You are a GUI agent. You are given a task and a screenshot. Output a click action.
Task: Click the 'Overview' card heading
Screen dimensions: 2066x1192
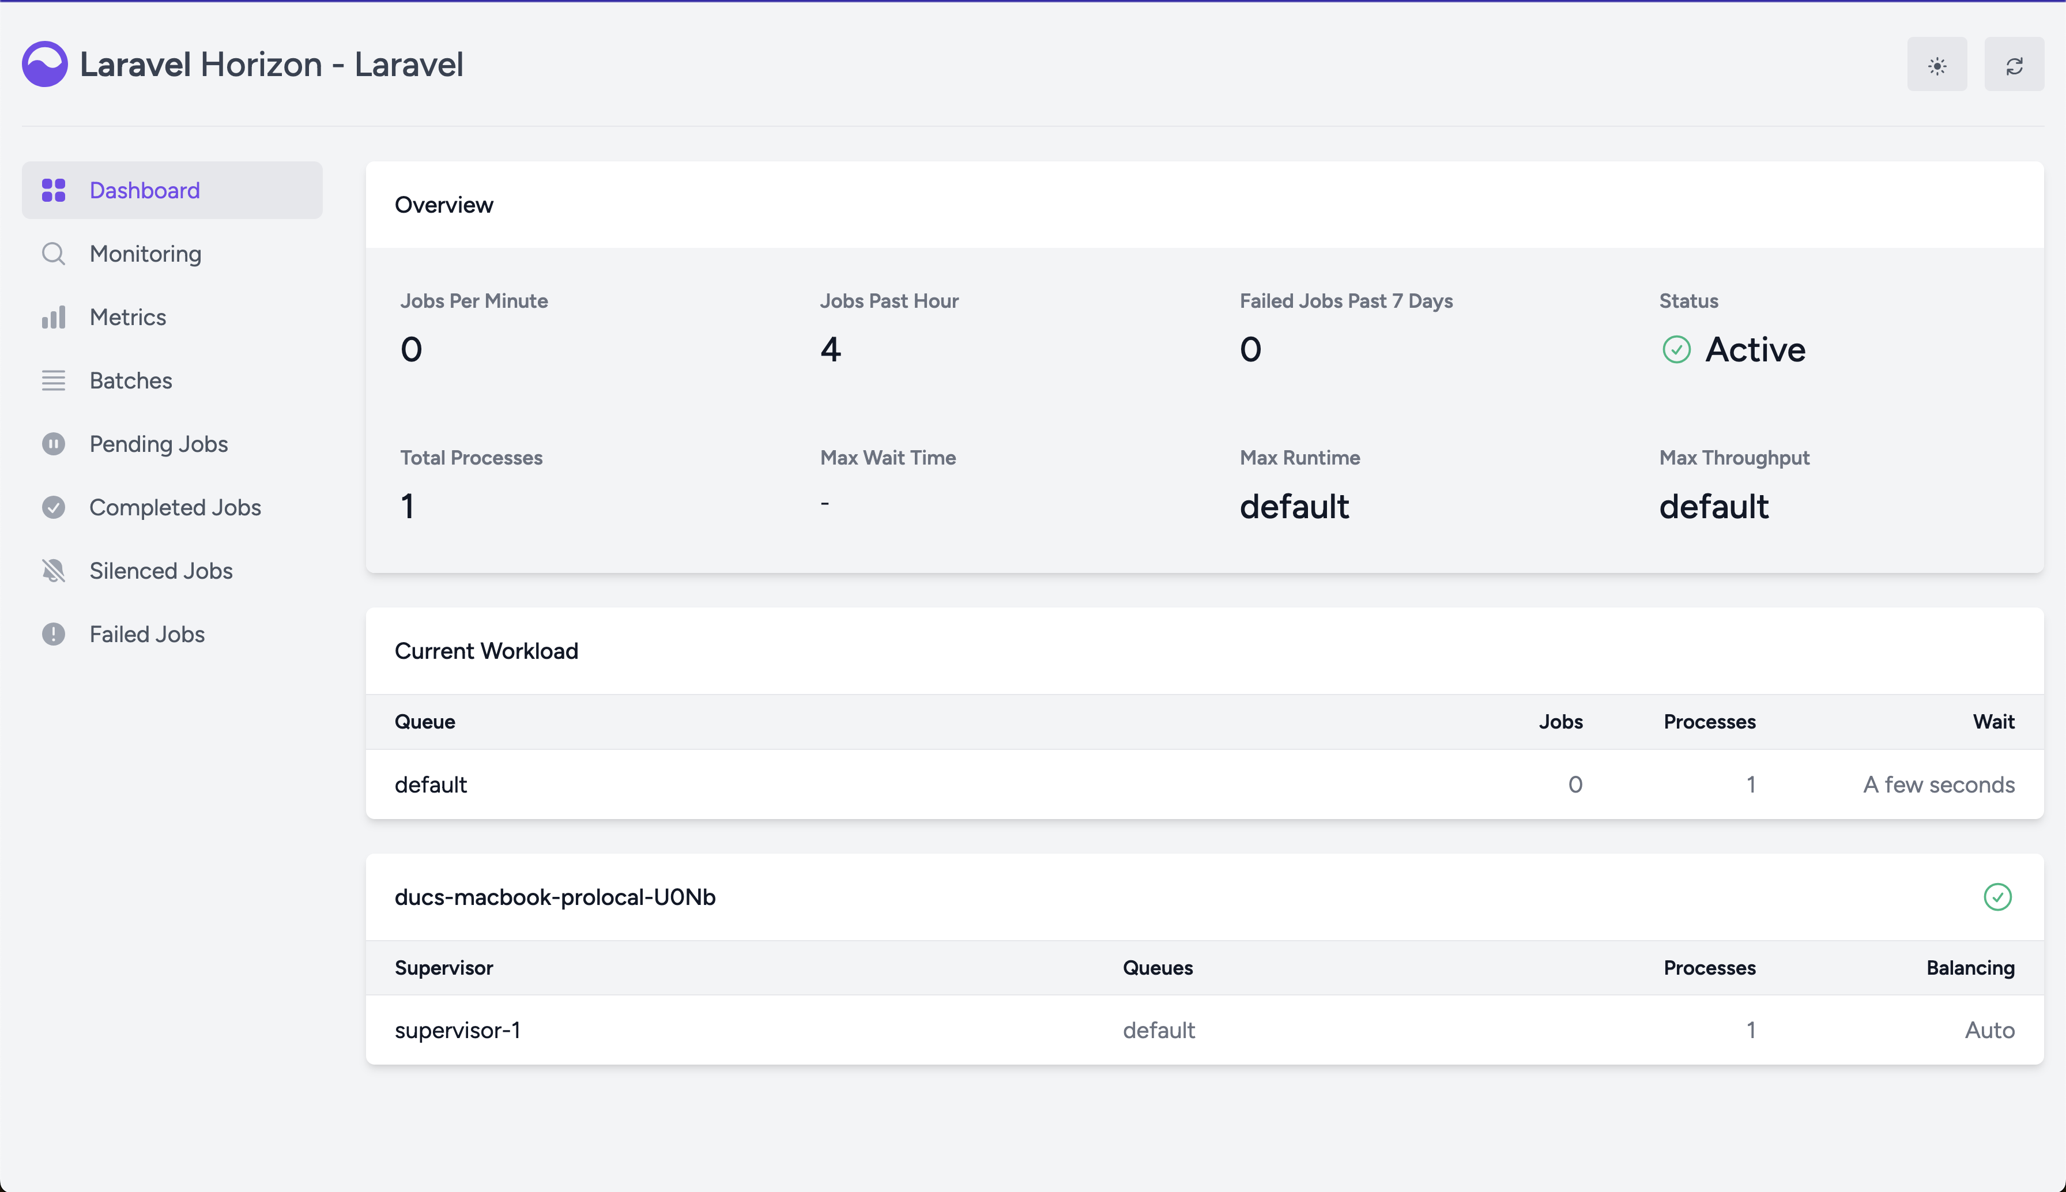pyautogui.click(x=444, y=205)
